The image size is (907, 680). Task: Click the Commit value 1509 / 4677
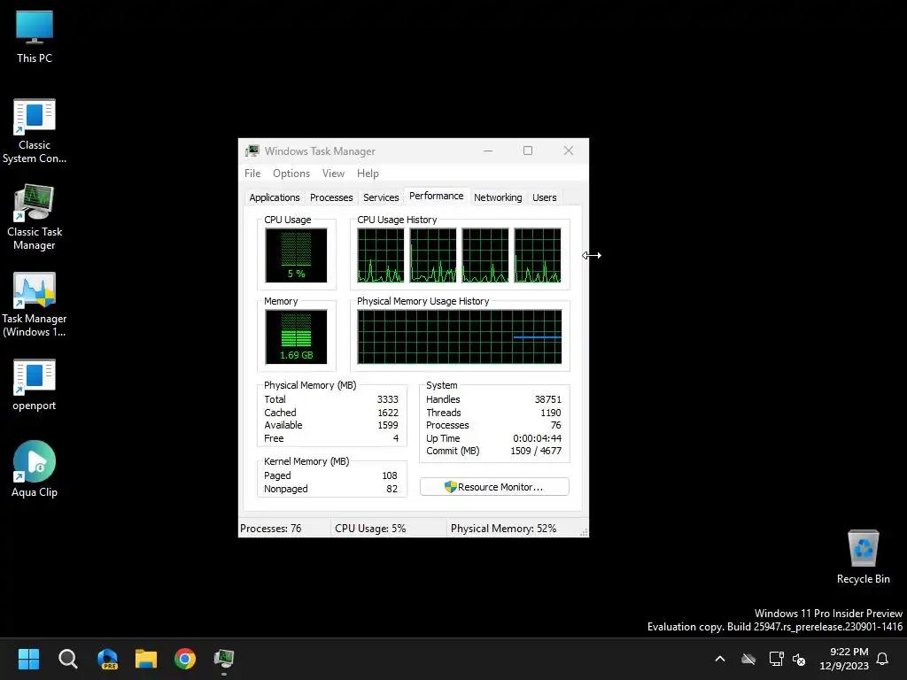coord(536,451)
